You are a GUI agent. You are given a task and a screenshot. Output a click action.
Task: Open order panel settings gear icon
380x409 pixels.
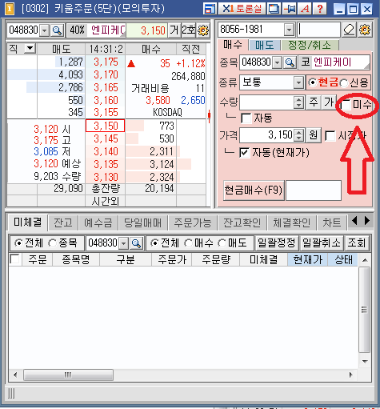point(365,30)
